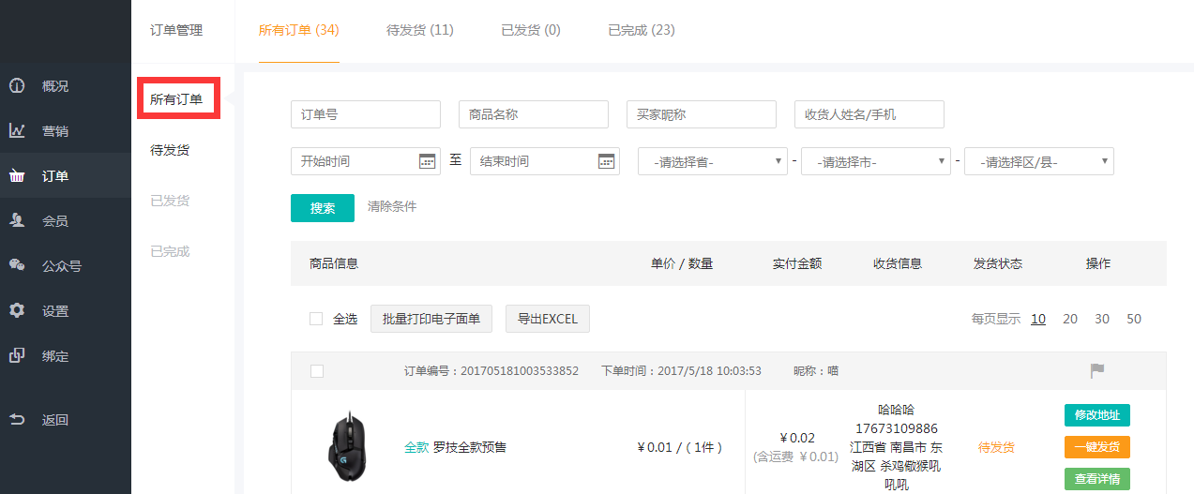Switch to the 已完成 (23) tab
Image resolution: width=1194 pixels, height=494 pixels.
pyautogui.click(x=641, y=30)
